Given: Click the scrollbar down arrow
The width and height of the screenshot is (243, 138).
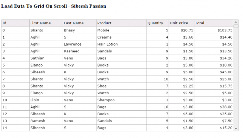Looking at the screenshot, I should (x=236, y=129).
